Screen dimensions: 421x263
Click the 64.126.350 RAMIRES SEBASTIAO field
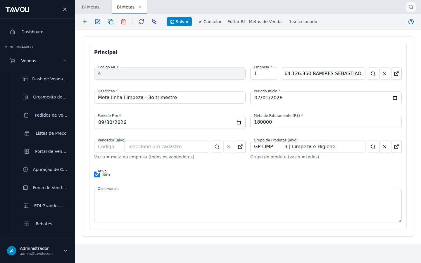[x=323, y=74]
